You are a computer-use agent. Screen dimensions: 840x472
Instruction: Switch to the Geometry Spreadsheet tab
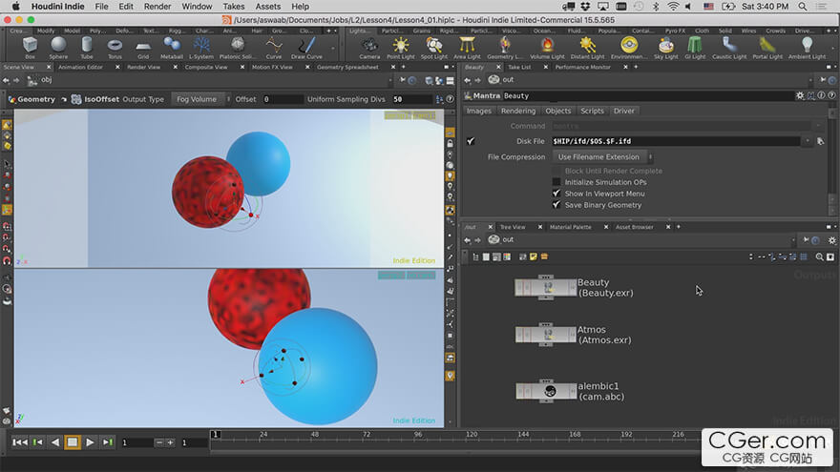coord(347,67)
